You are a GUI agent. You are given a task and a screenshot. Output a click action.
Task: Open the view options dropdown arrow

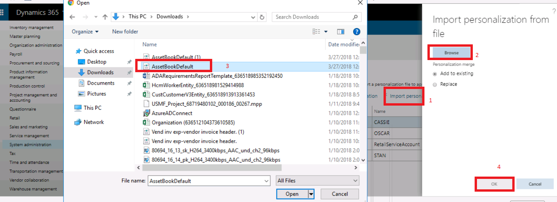coord(326,32)
